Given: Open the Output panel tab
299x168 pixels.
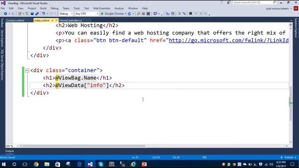Looking at the screenshot, I should click(9, 151).
